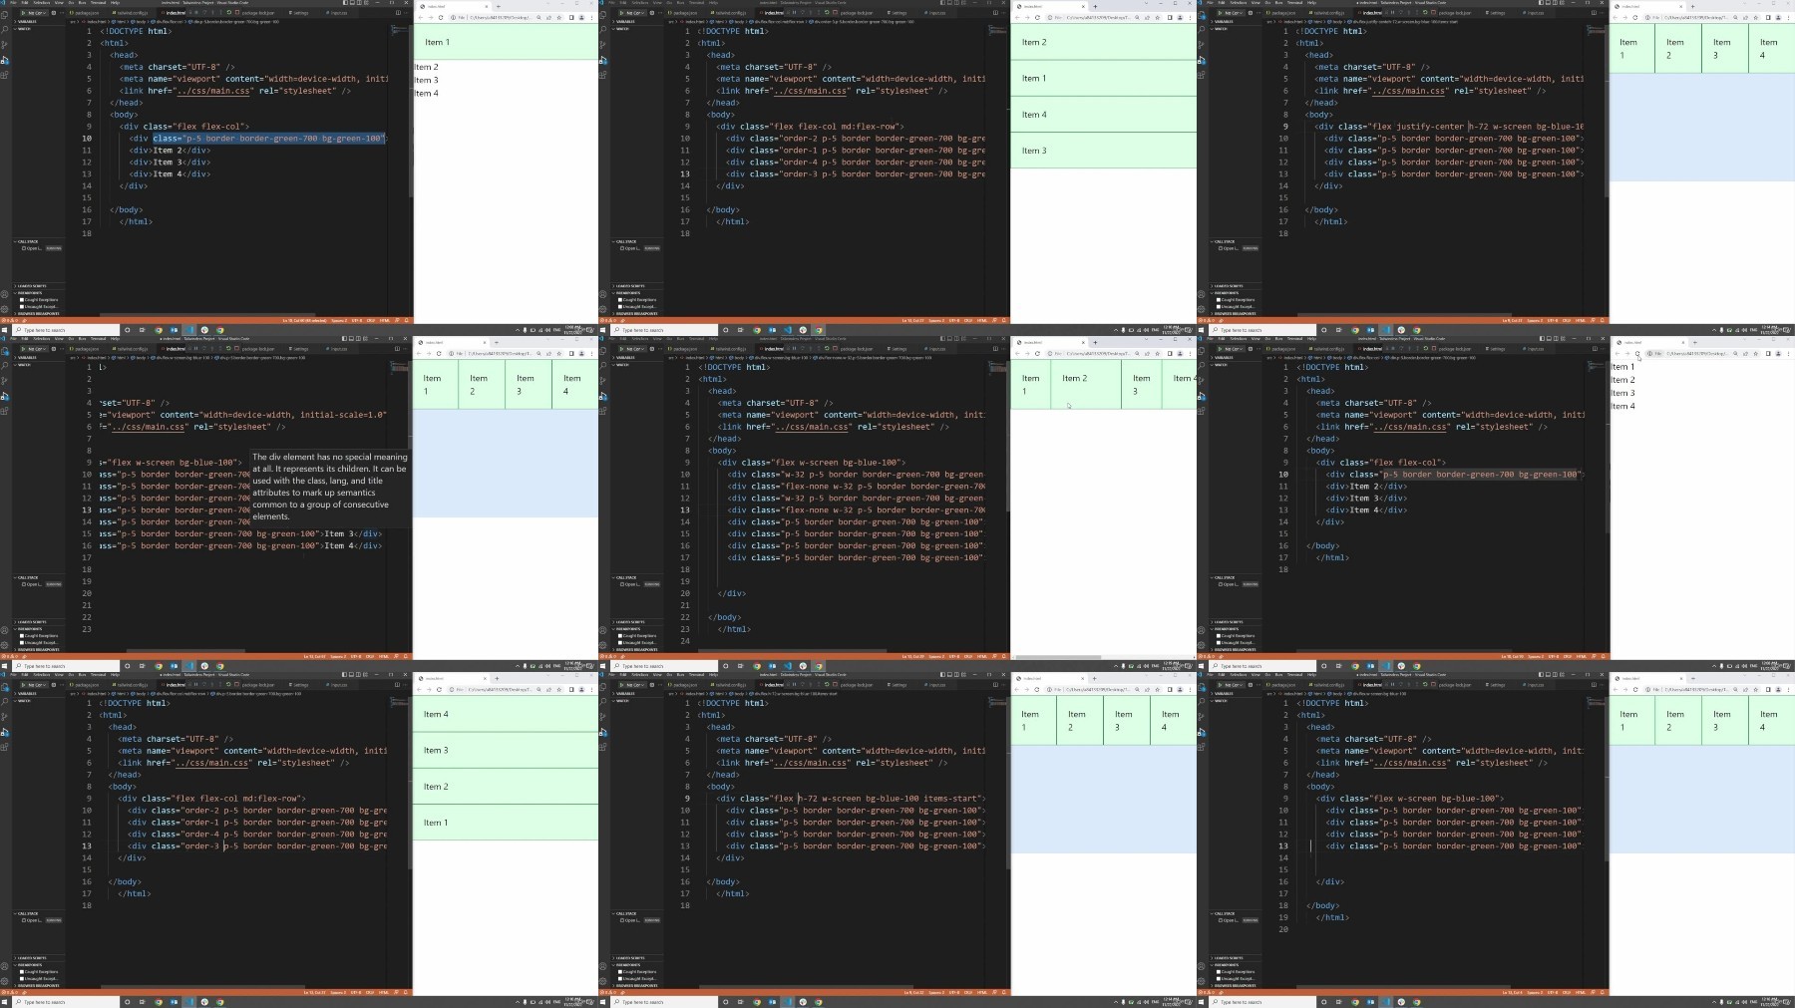Toggle Uncaught Exceptions checkbox in top-right VS Code window

pos(1219,306)
